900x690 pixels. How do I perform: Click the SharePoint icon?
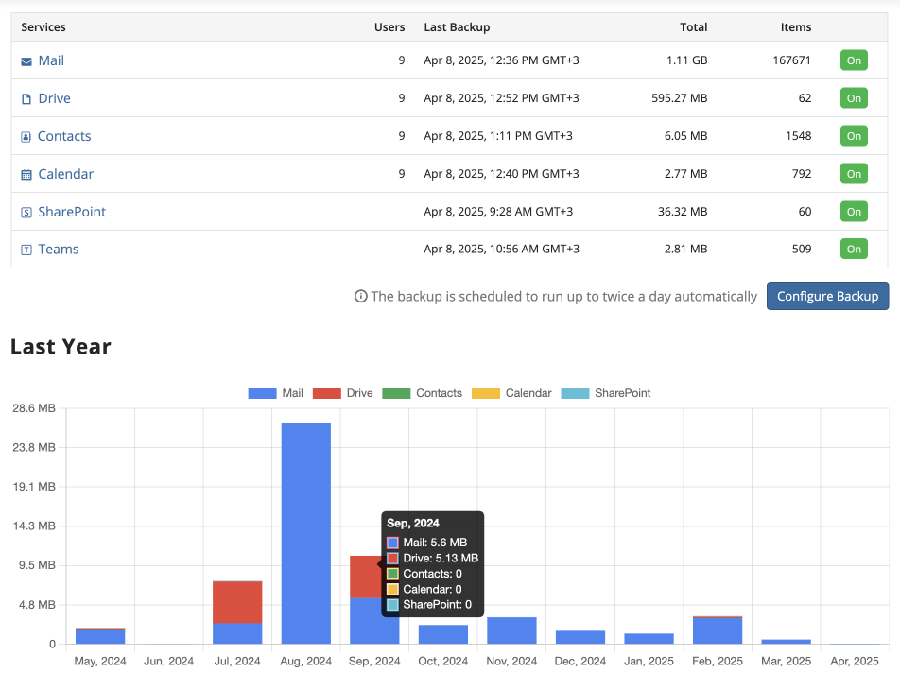click(x=26, y=211)
